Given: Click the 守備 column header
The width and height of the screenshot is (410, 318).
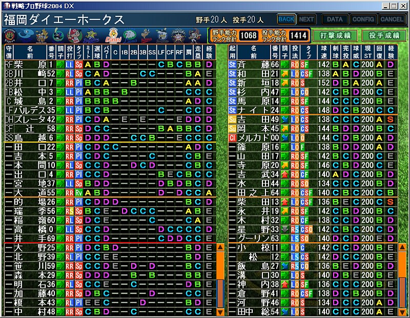Looking at the screenshot, I should point(9,52).
